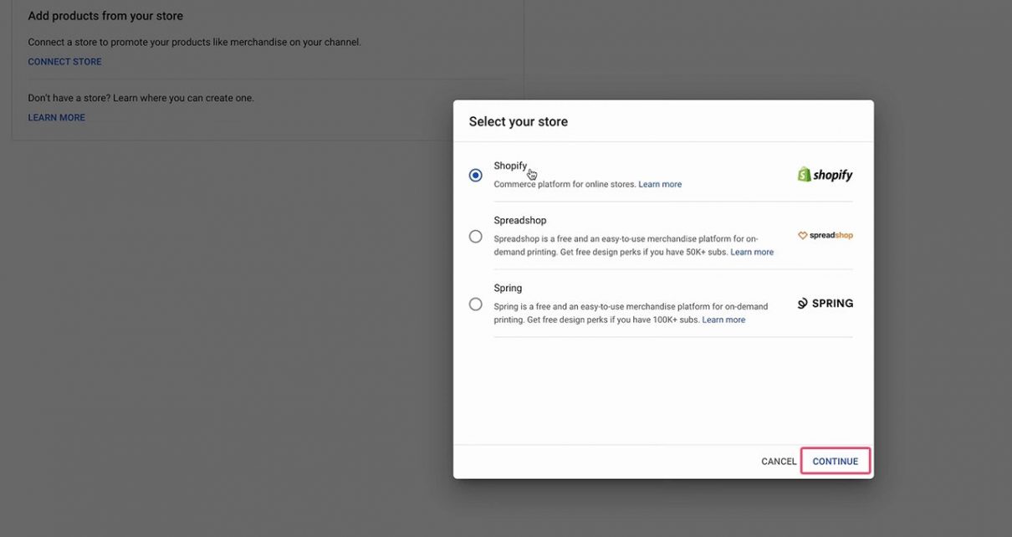This screenshot has height=537, width=1012.
Task: Click the Spreadshop logo icon
Action: (x=825, y=236)
